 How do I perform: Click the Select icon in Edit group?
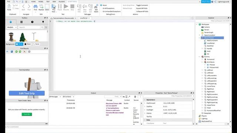coord(47,7)
